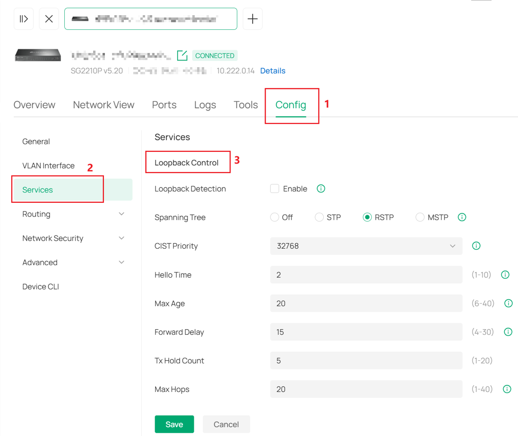View the info icon next to CIST Priority
518x436 pixels.
point(476,245)
